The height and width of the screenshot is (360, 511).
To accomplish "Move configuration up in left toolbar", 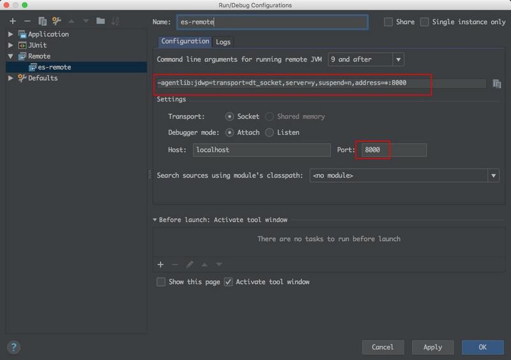I will [72, 21].
